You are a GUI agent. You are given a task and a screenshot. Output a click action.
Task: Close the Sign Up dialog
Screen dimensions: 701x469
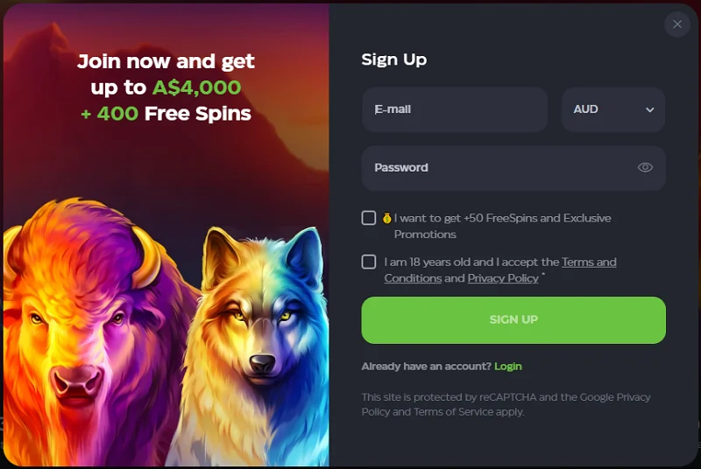pyautogui.click(x=677, y=24)
